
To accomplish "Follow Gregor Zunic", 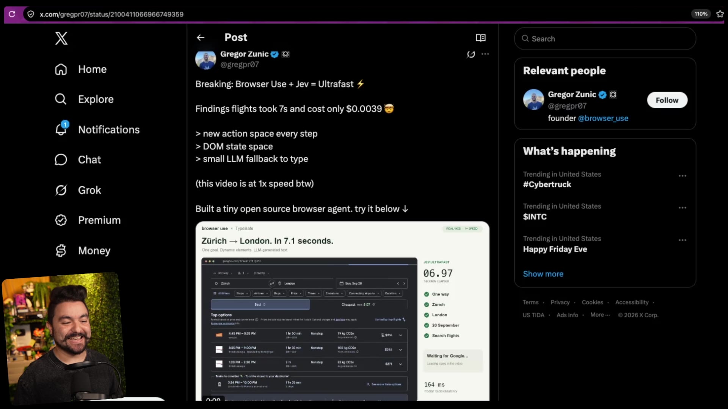I will pos(667,100).
